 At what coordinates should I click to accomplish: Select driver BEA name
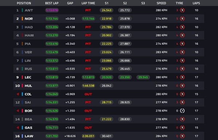(28, 119)
